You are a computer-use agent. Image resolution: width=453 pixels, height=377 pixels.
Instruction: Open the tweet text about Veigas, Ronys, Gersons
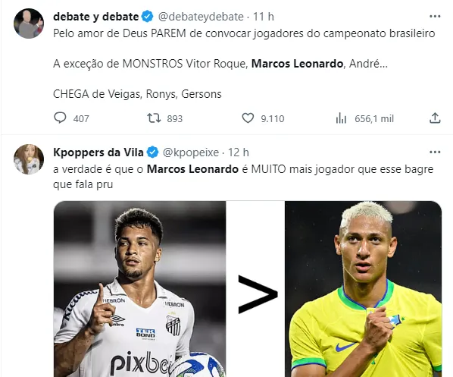[137, 94]
